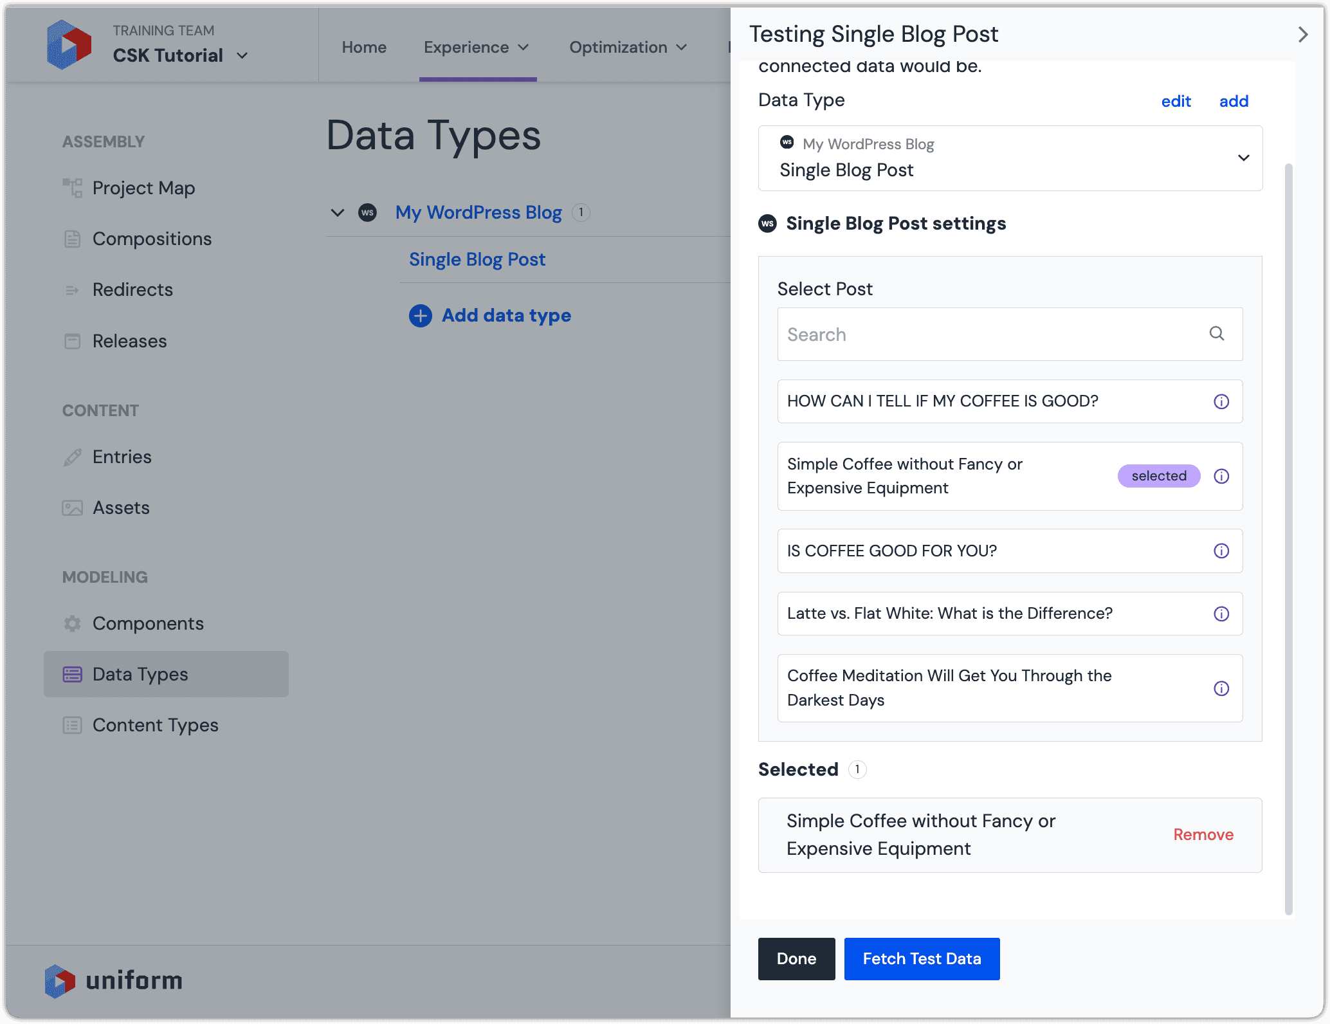
Task: Click Add data type link
Action: 506,315
